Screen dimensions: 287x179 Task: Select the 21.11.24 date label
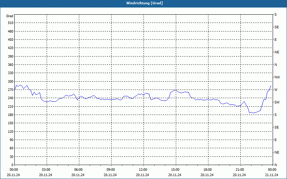[x=272, y=175]
